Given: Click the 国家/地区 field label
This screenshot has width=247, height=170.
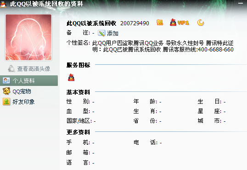Looking at the screenshot, I should pos(79,121).
